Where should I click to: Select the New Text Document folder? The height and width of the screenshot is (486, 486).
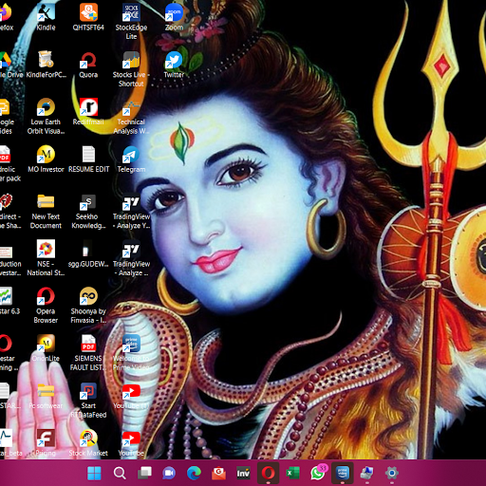point(46,211)
